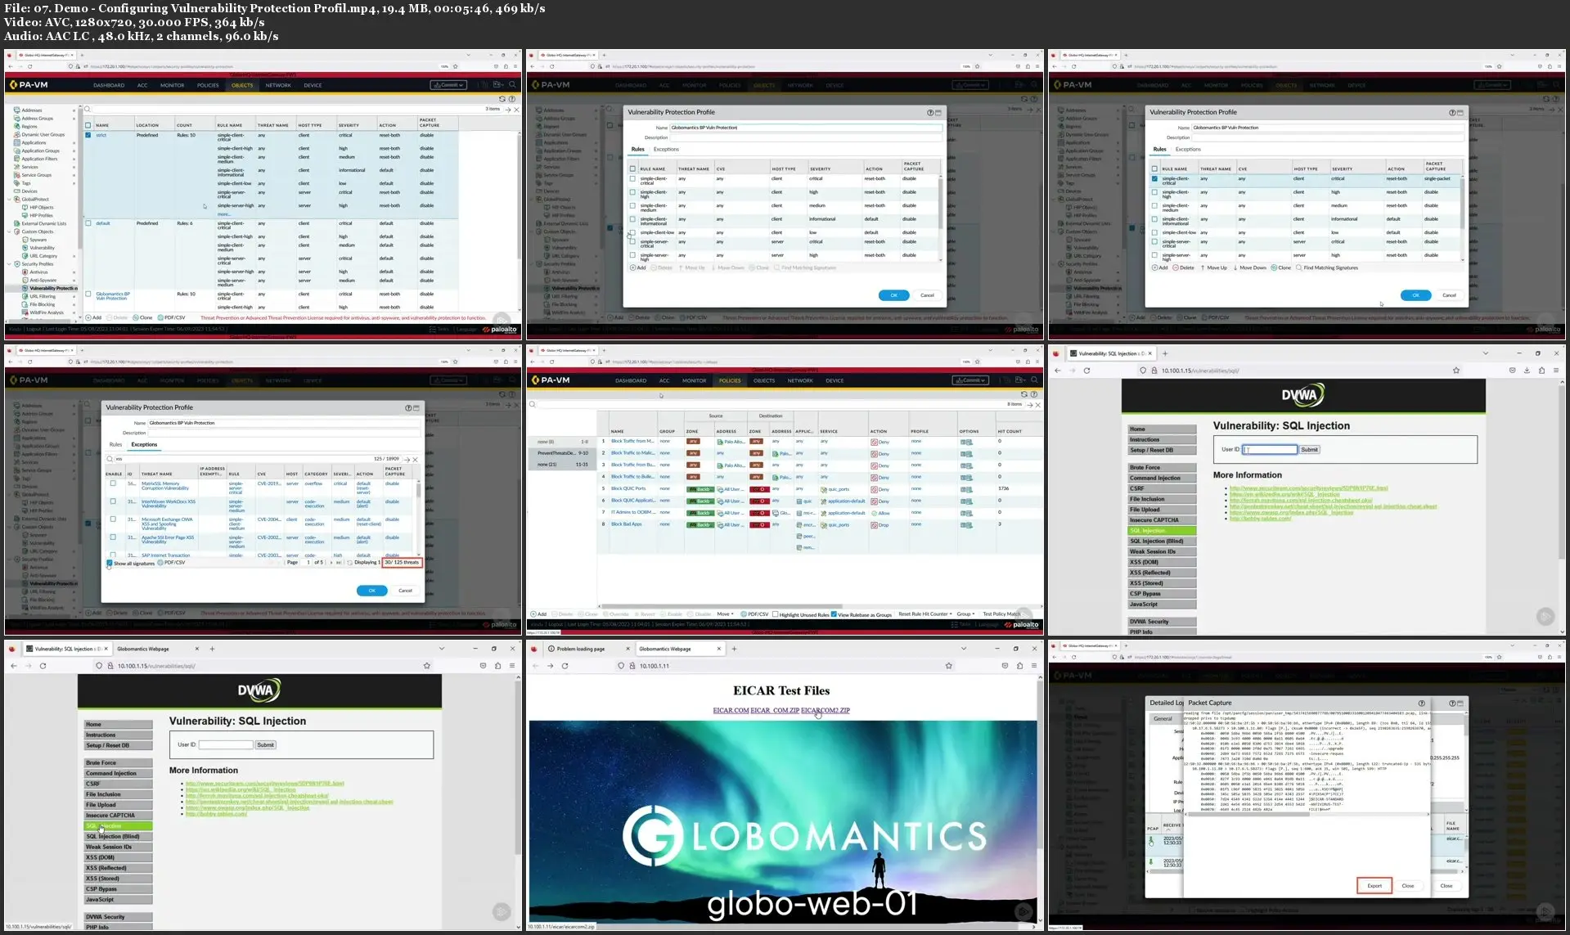Image resolution: width=1570 pixels, height=935 pixels.
Task: Reload page in the single-tab DVWA browser
Action: coord(1086,371)
